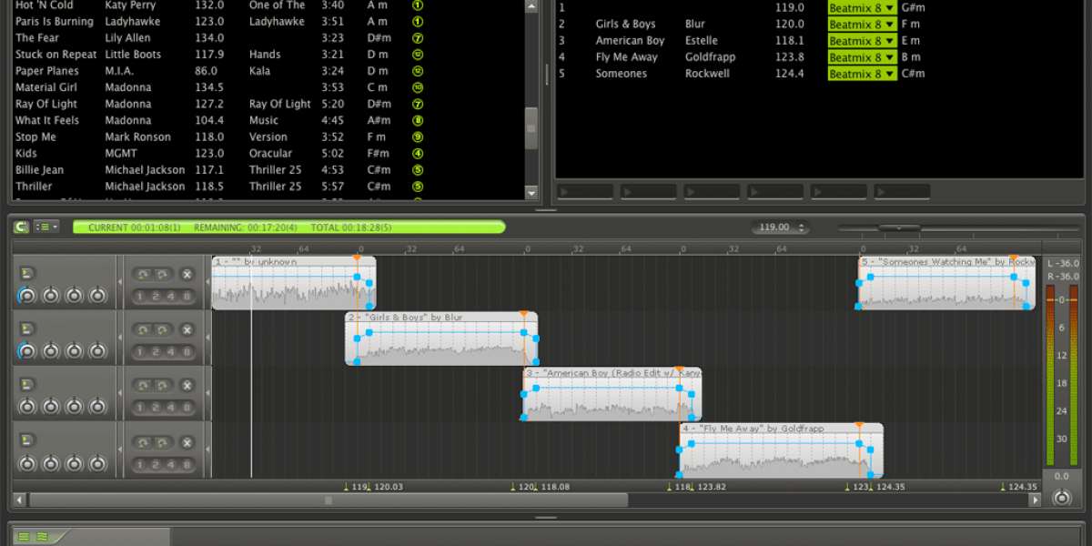Click the orange marker atop the Girls & Boys clip
This screenshot has width=1092, height=546.
523,314
